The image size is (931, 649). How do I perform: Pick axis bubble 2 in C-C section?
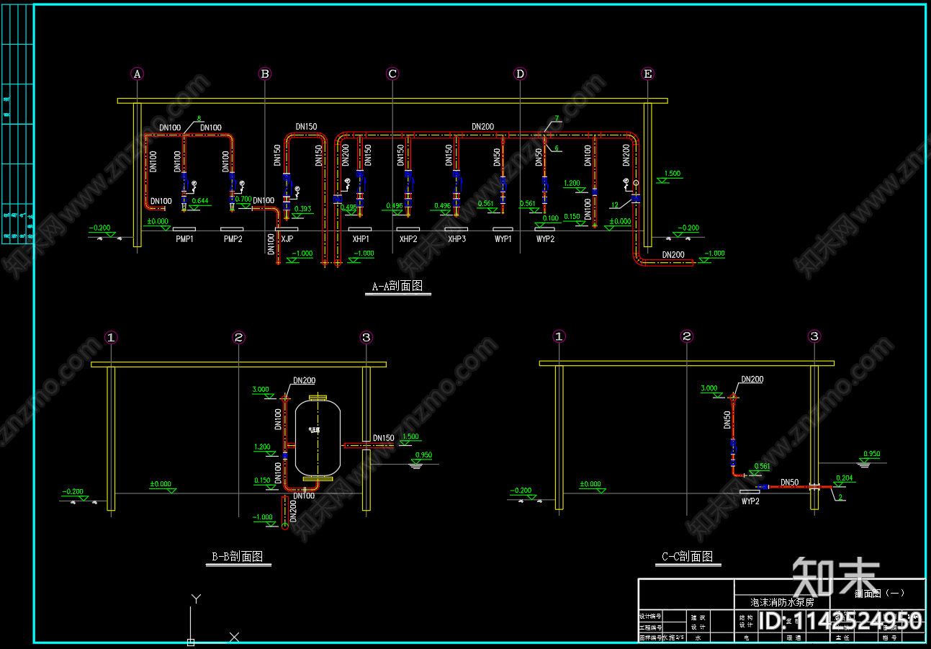[x=687, y=336]
